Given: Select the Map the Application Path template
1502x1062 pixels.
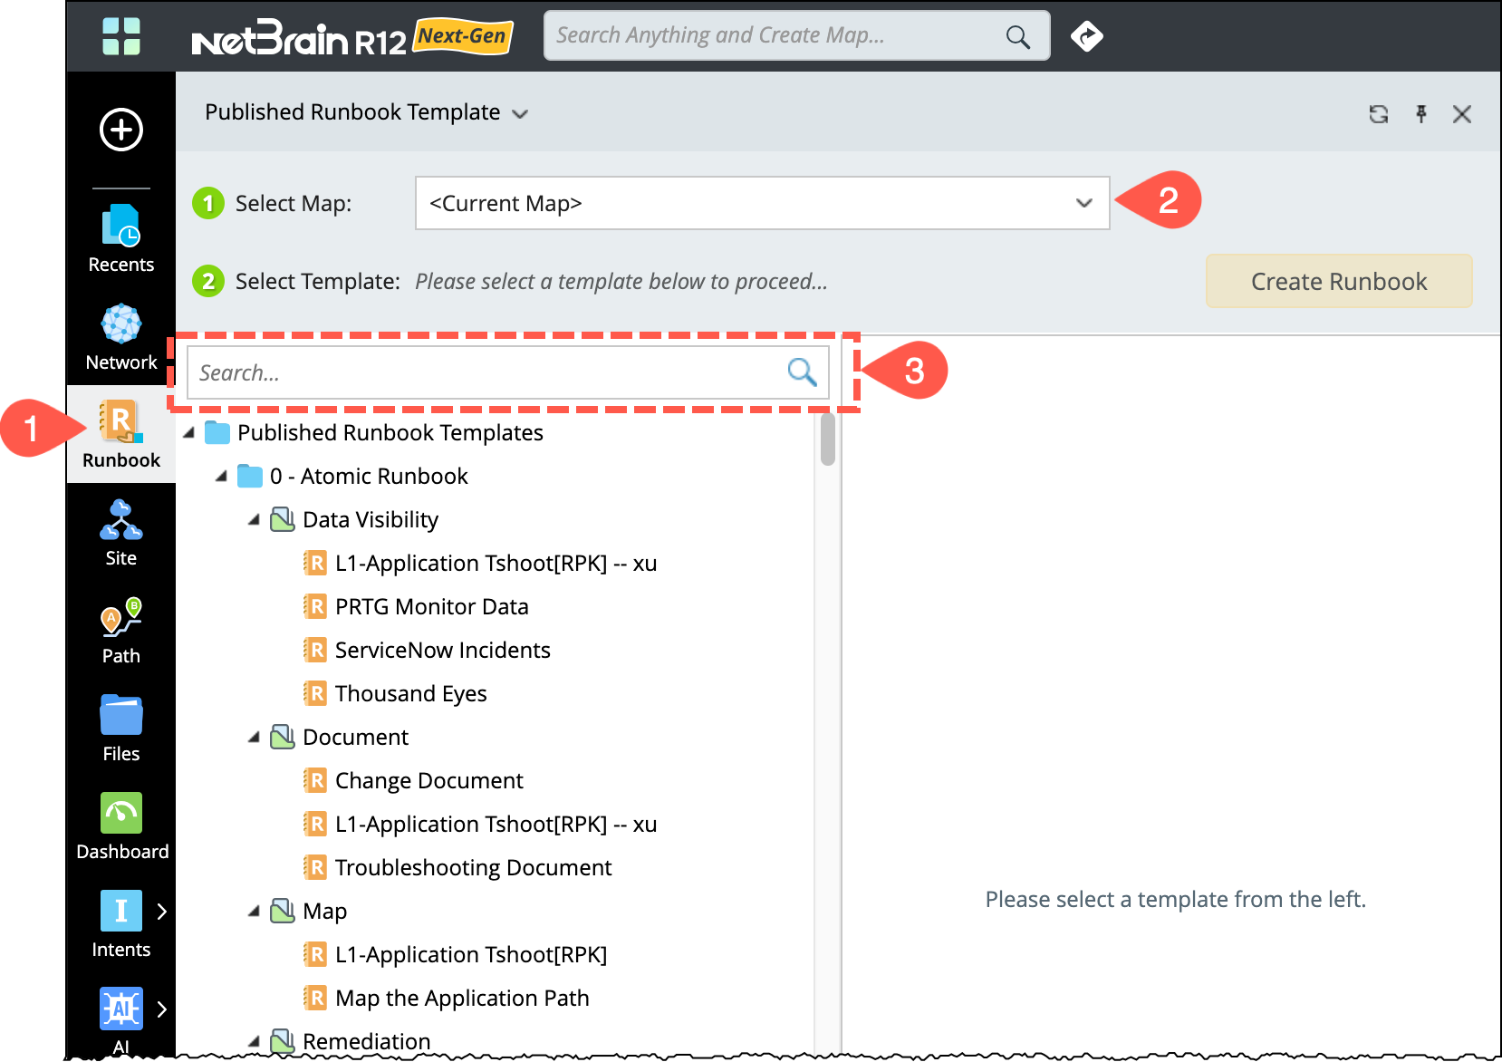Looking at the screenshot, I should (x=462, y=998).
